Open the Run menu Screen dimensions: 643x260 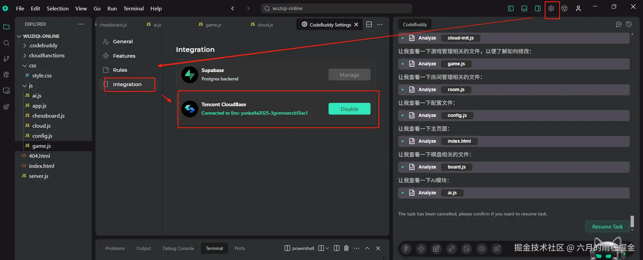pos(112,8)
